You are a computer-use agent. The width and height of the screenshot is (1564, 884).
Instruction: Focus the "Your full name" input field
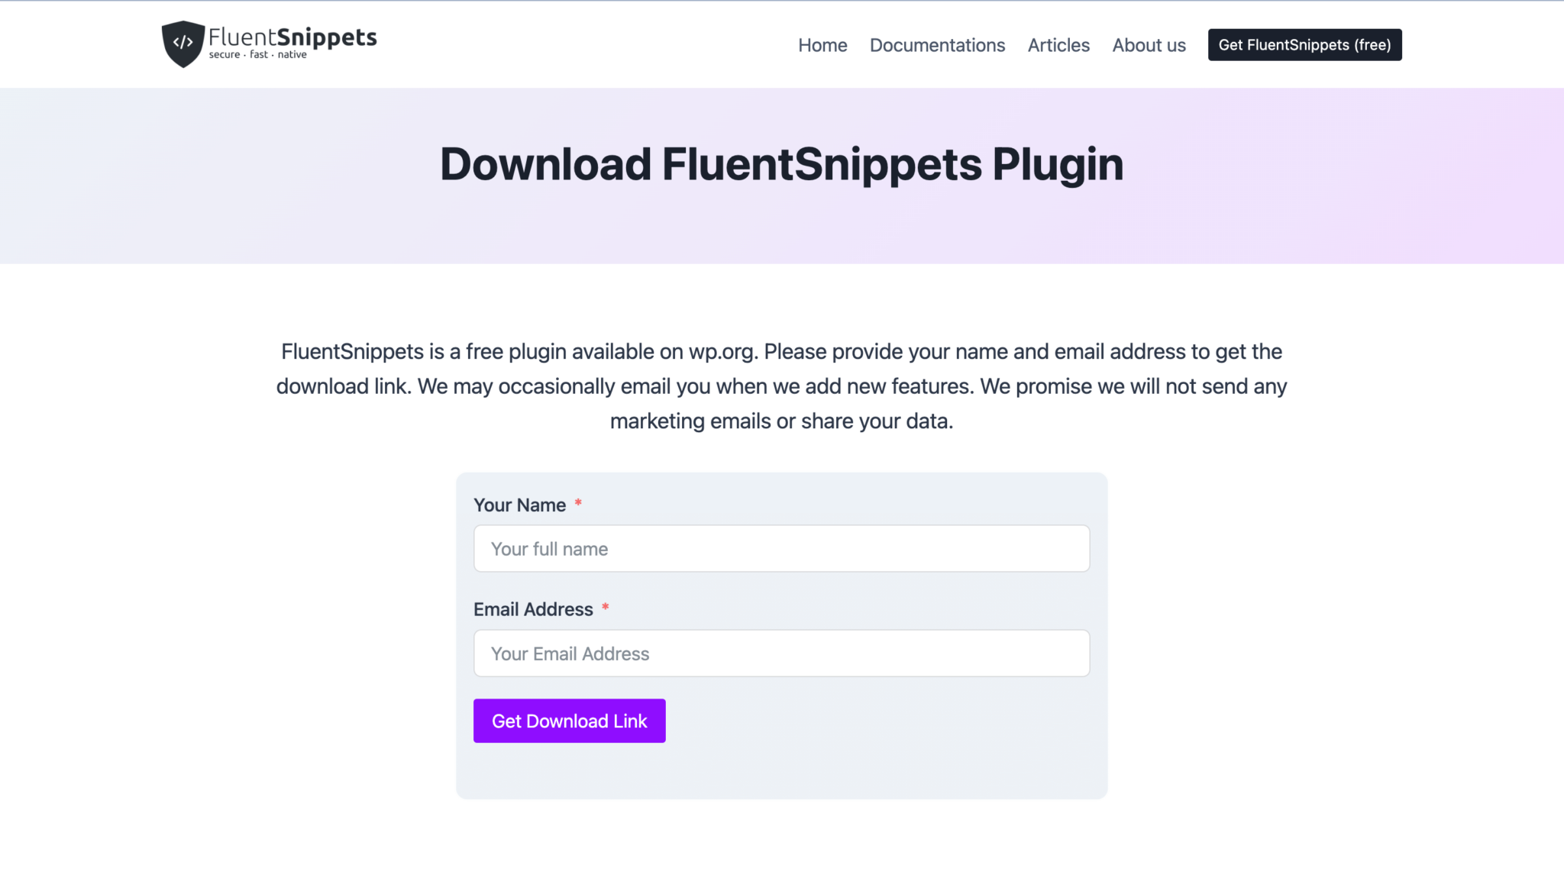pos(781,548)
